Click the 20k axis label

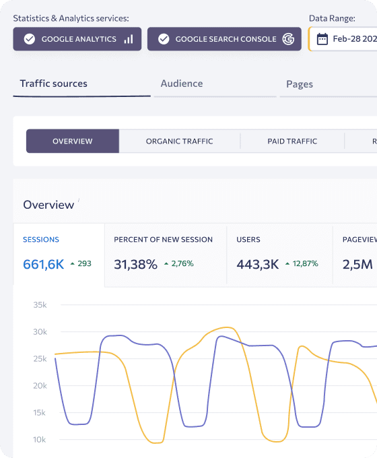(x=40, y=386)
